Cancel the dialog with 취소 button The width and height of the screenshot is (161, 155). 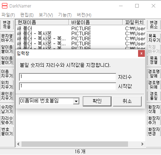point(127,101)
